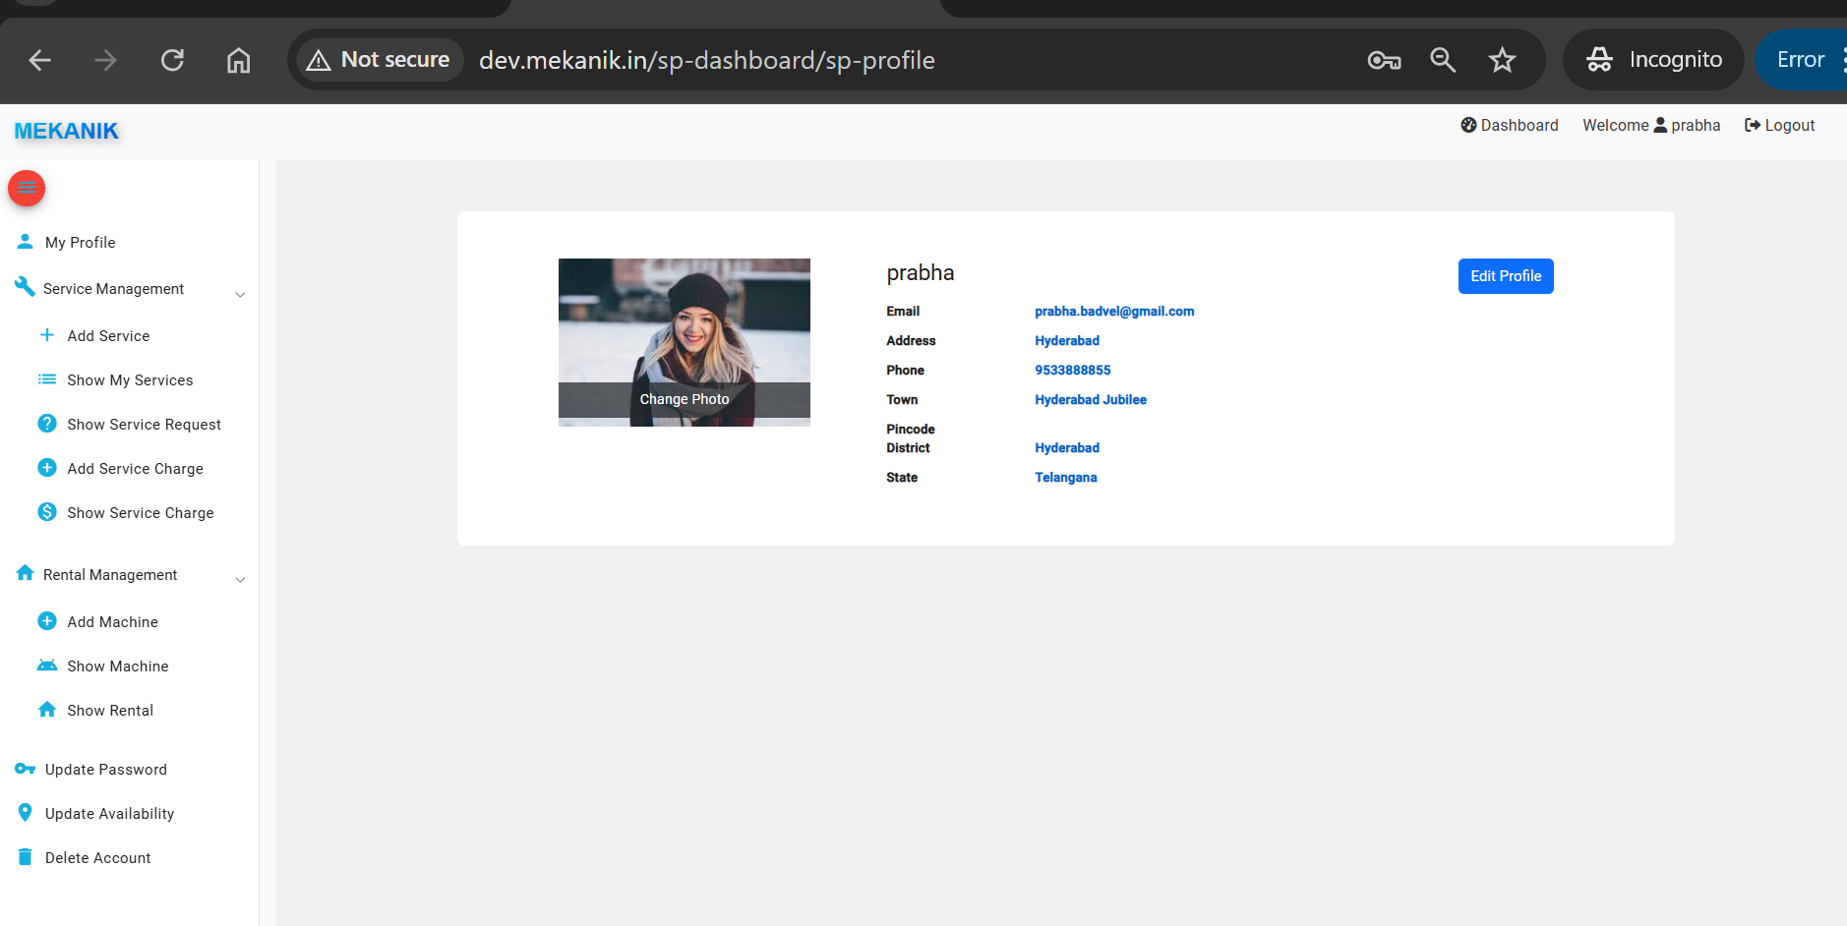Click the dollar icon for Show Service Charge
This screenshot has height=926, width=1847.
[x=46, y=512]
